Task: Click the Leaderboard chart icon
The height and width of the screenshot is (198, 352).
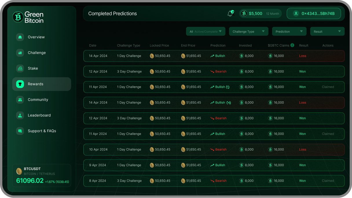Action: click(x=20, y=115)
